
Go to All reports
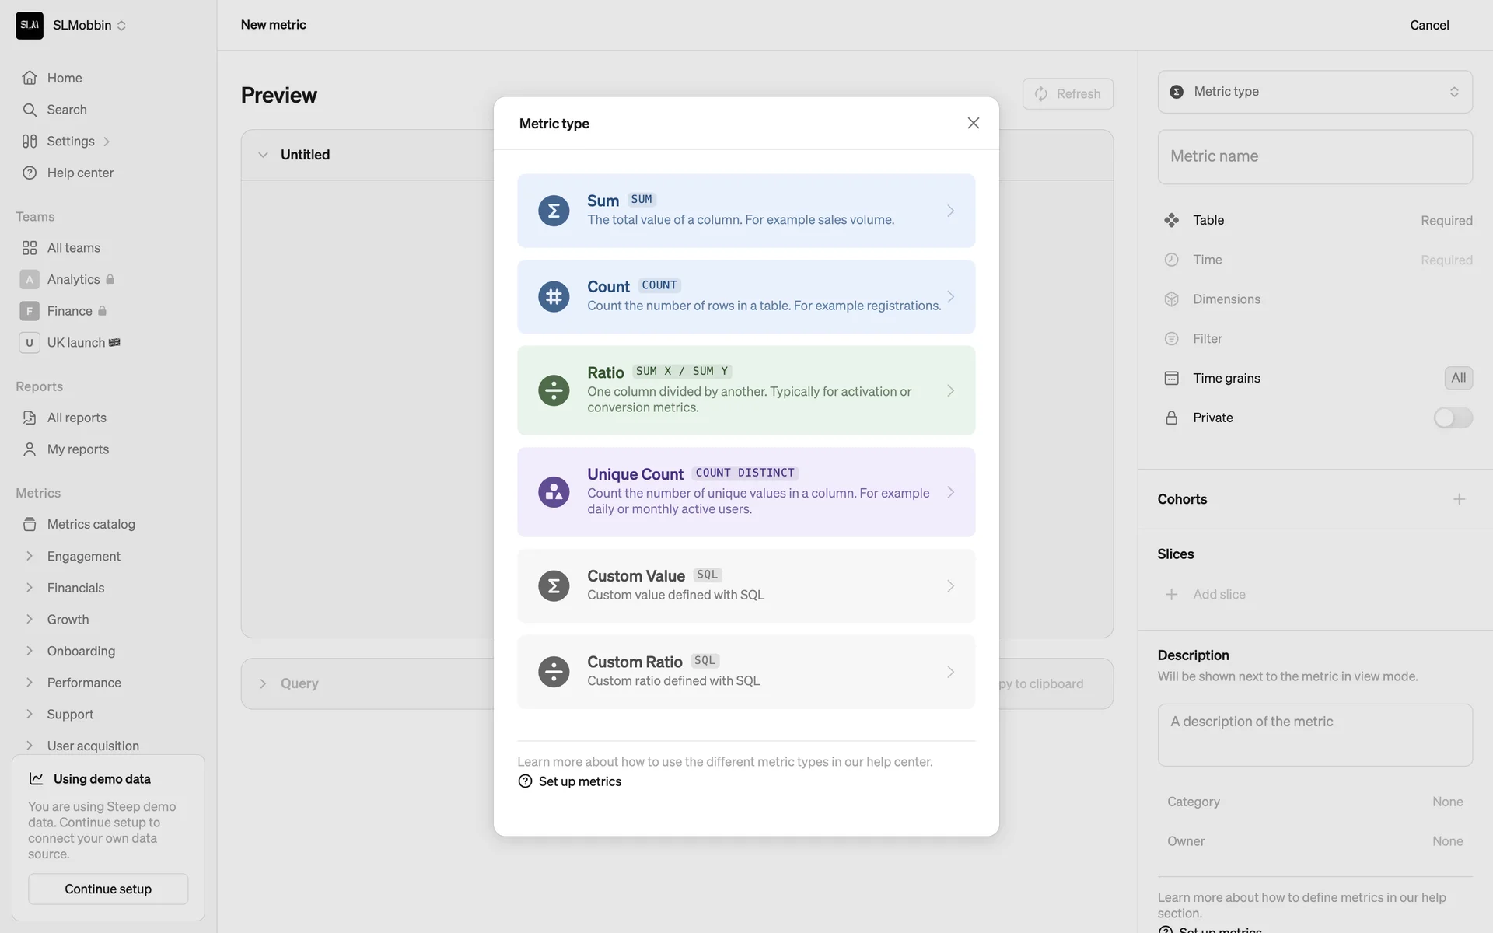click(x=76, y=418)
